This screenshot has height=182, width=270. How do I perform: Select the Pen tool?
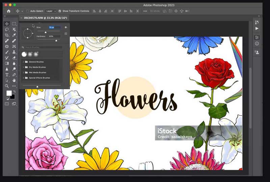click(x=14, y=75)
